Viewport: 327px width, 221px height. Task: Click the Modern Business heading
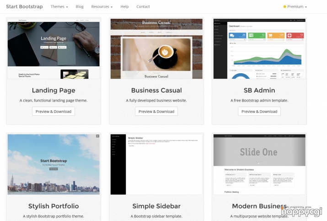(x=259, y=206)
